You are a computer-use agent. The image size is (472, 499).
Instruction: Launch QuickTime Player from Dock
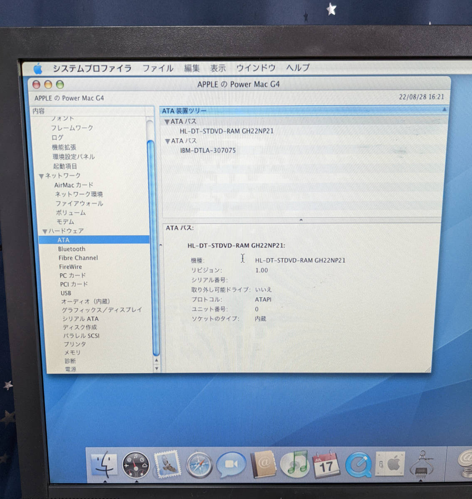point(358,464)
